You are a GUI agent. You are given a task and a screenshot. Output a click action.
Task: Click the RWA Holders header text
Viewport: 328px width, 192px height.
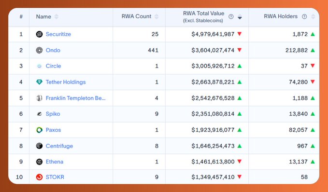tap(281, 16)
